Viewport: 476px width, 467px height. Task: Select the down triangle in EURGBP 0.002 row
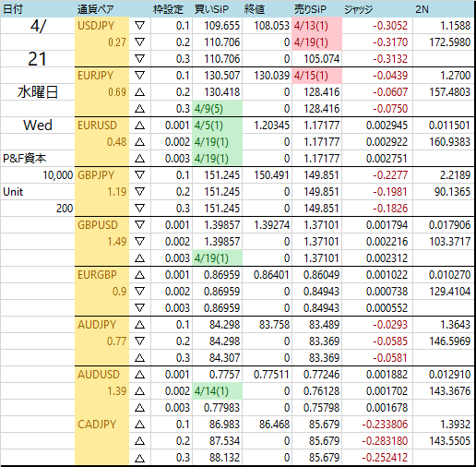tap(140, 292)
